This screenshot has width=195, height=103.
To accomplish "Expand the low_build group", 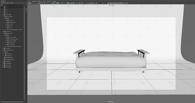I will click(x=3, y=48).
